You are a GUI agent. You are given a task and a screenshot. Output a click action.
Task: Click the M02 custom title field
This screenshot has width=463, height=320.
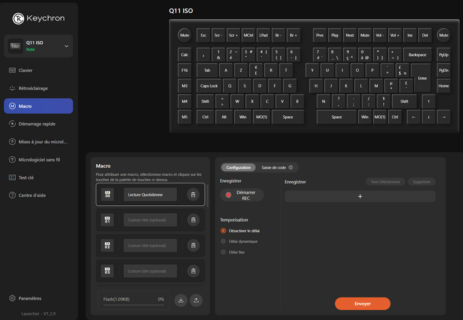(150, 245)
